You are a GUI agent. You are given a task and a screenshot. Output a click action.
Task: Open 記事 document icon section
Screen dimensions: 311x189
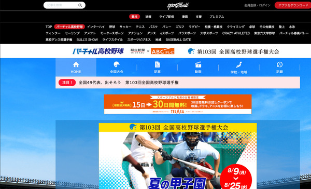pyautogui.click(x=157, y=67)
